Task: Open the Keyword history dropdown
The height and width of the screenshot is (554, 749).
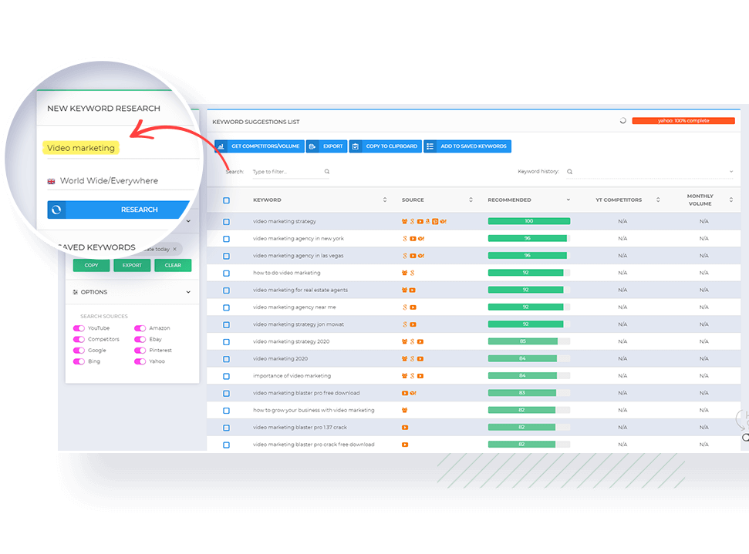Action: point(730,172)
